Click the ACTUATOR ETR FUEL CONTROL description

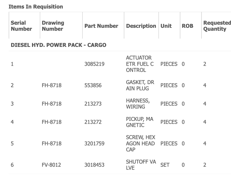140,64
